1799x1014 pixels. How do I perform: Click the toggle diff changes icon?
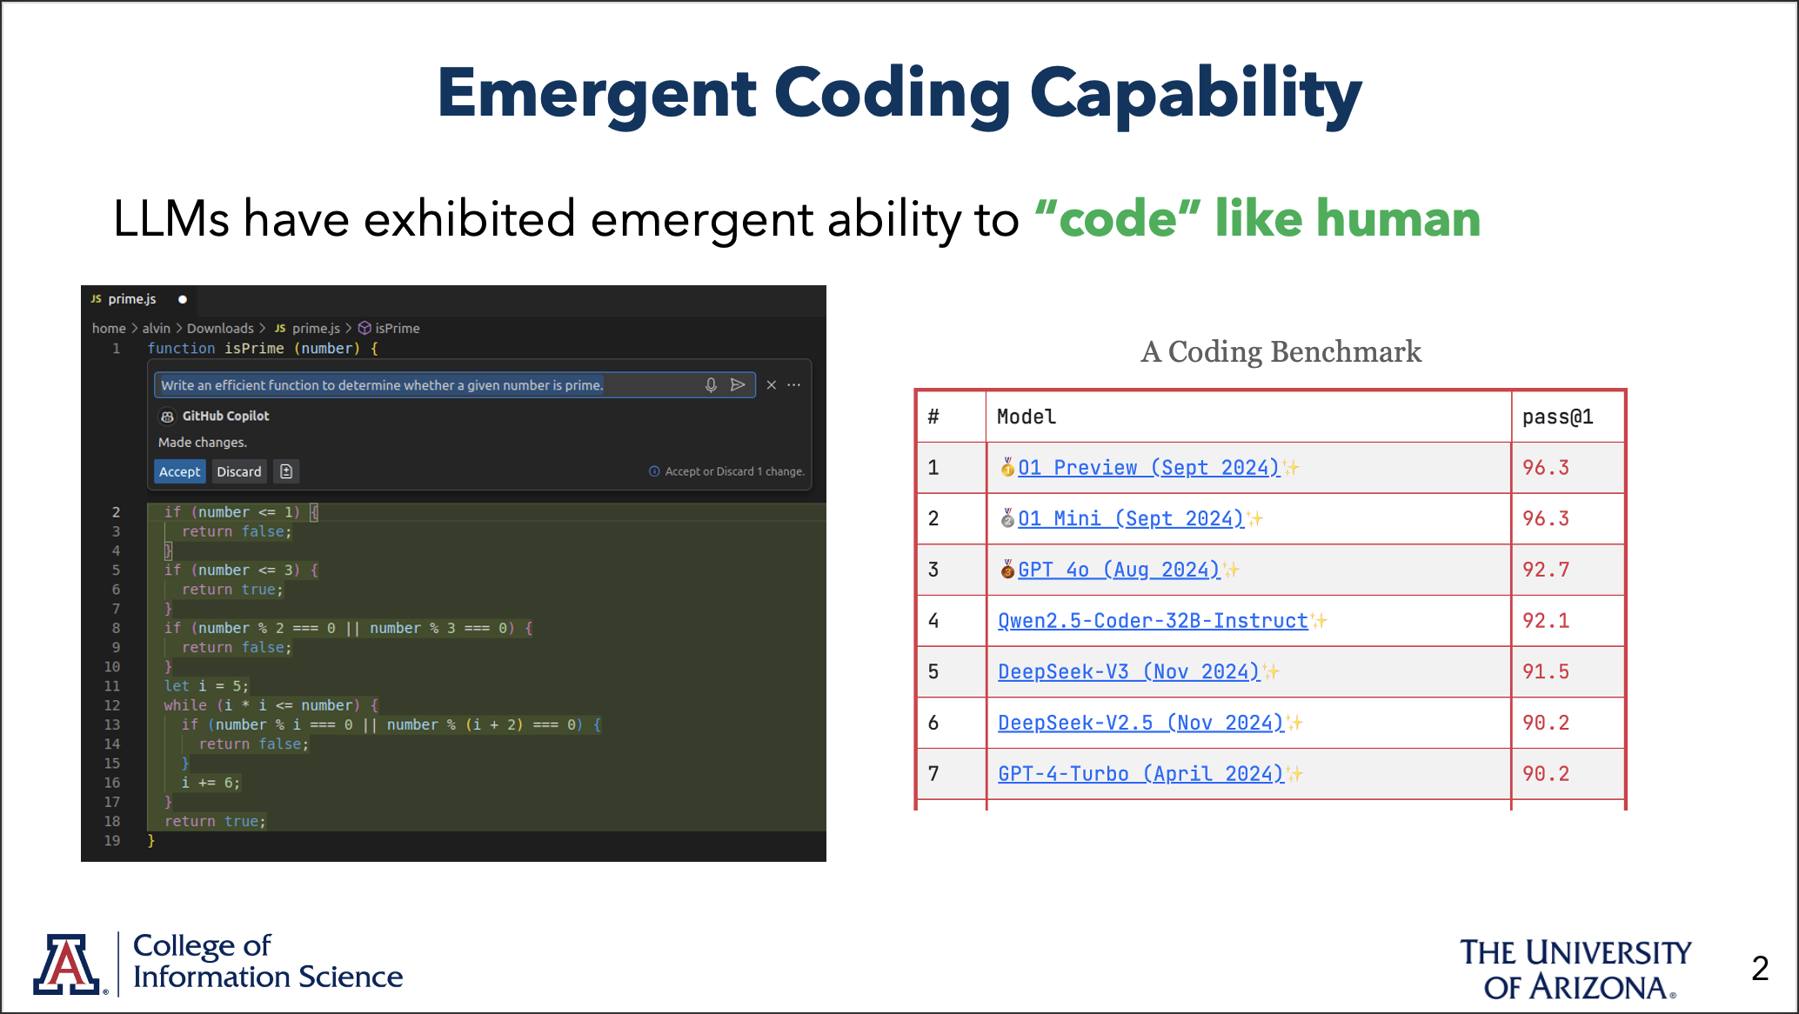[286, 471]
